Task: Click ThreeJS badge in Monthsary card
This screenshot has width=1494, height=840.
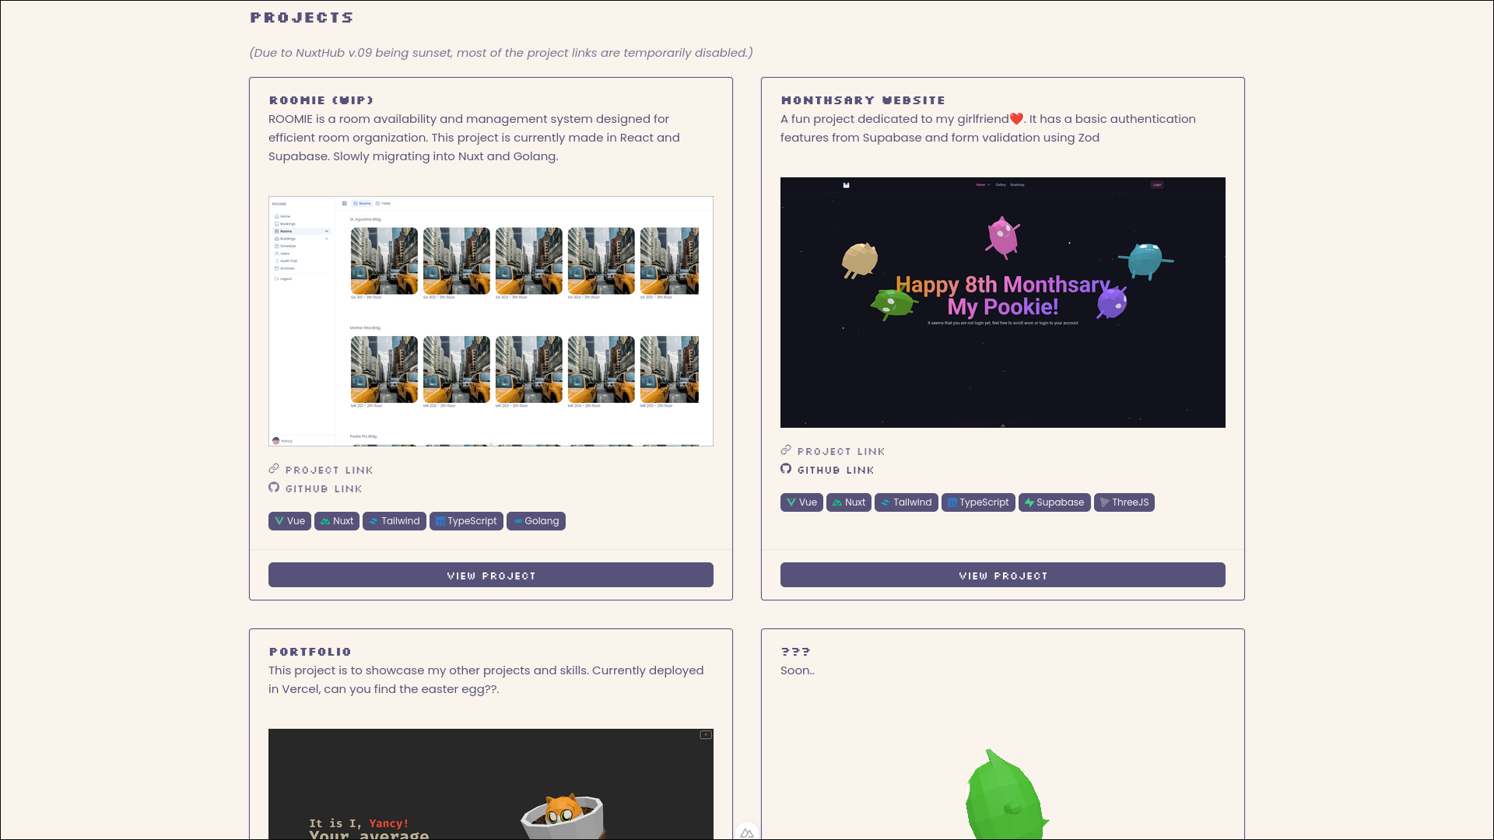Action: click(x=1124, y=502)
